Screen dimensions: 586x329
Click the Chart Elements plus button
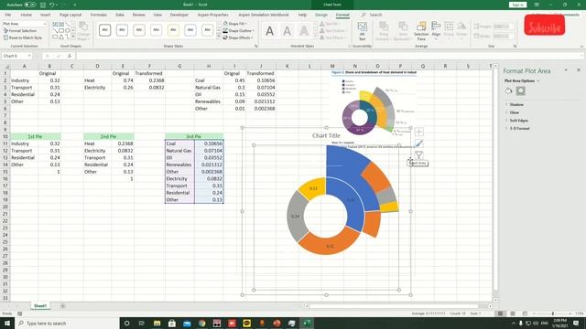pyautogui.click(x=419, y=132)
